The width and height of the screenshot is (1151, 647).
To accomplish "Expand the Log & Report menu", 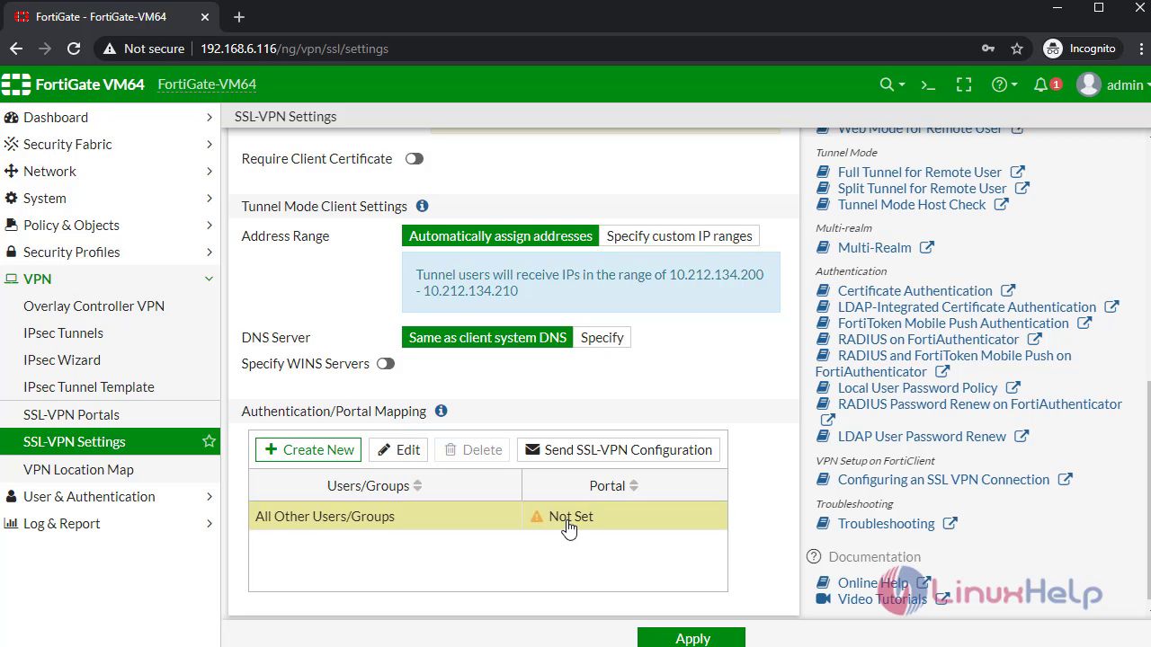I will click(x=110, y=523).
